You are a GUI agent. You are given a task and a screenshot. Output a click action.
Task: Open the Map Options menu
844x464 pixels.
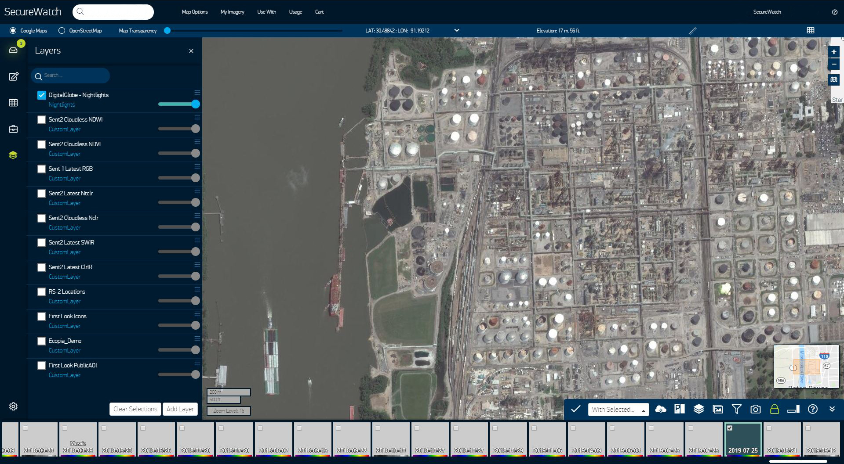pos(194,12)
